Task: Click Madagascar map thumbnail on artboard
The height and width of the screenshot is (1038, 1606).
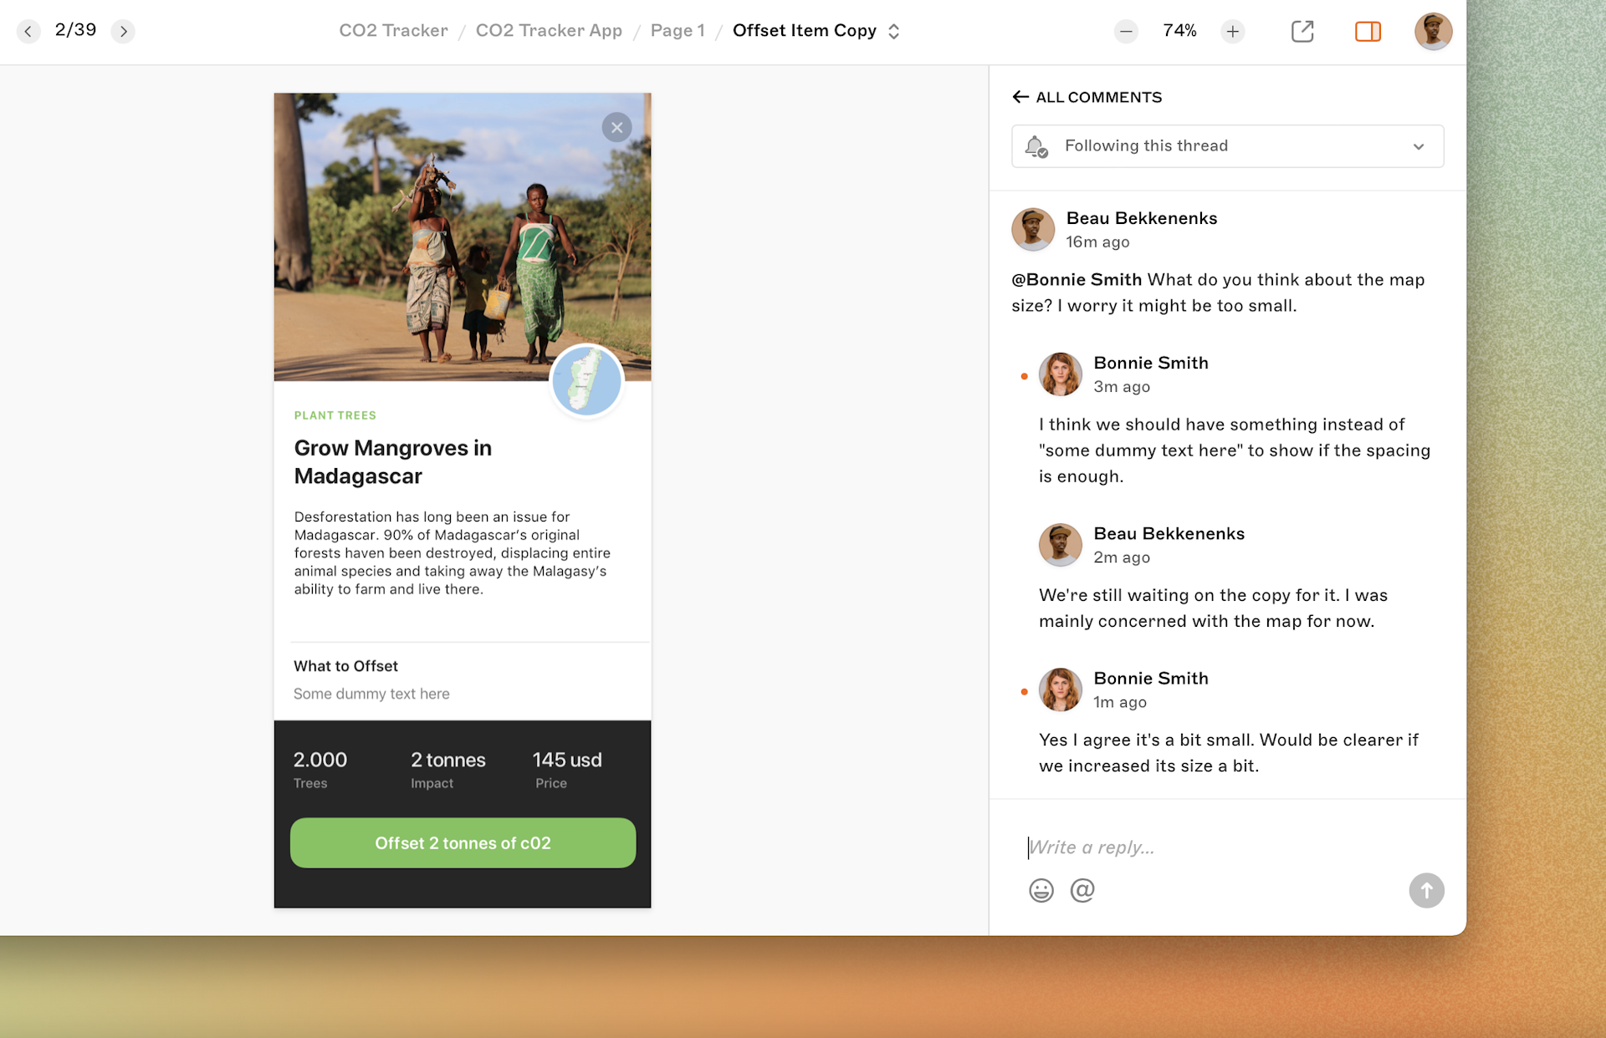Action: [x=586, y=381]
